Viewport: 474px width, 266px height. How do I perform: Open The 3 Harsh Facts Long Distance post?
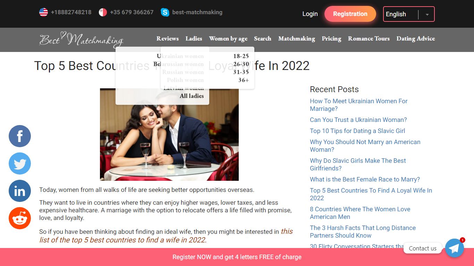(363, 232)
